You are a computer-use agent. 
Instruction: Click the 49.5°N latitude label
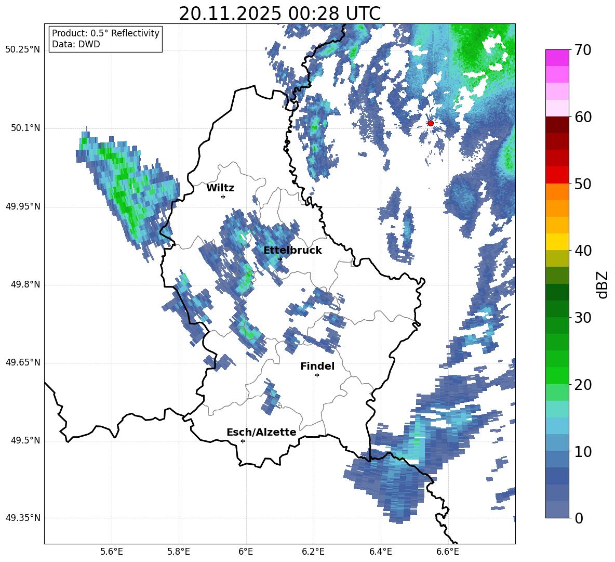[x=25, y=440]
